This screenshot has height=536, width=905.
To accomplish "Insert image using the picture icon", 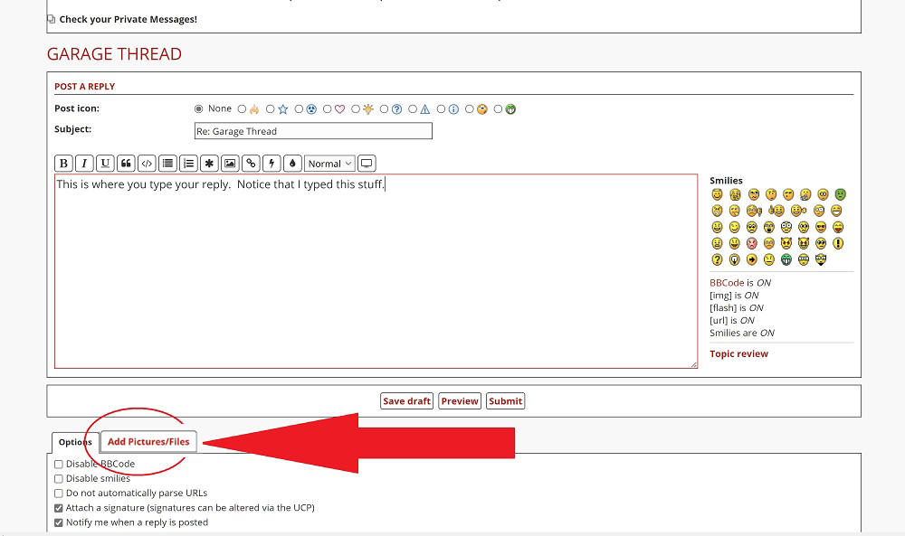I will click(230, 164).
